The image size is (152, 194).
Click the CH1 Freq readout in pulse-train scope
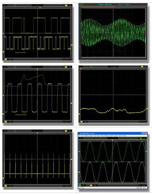[20, 53]
